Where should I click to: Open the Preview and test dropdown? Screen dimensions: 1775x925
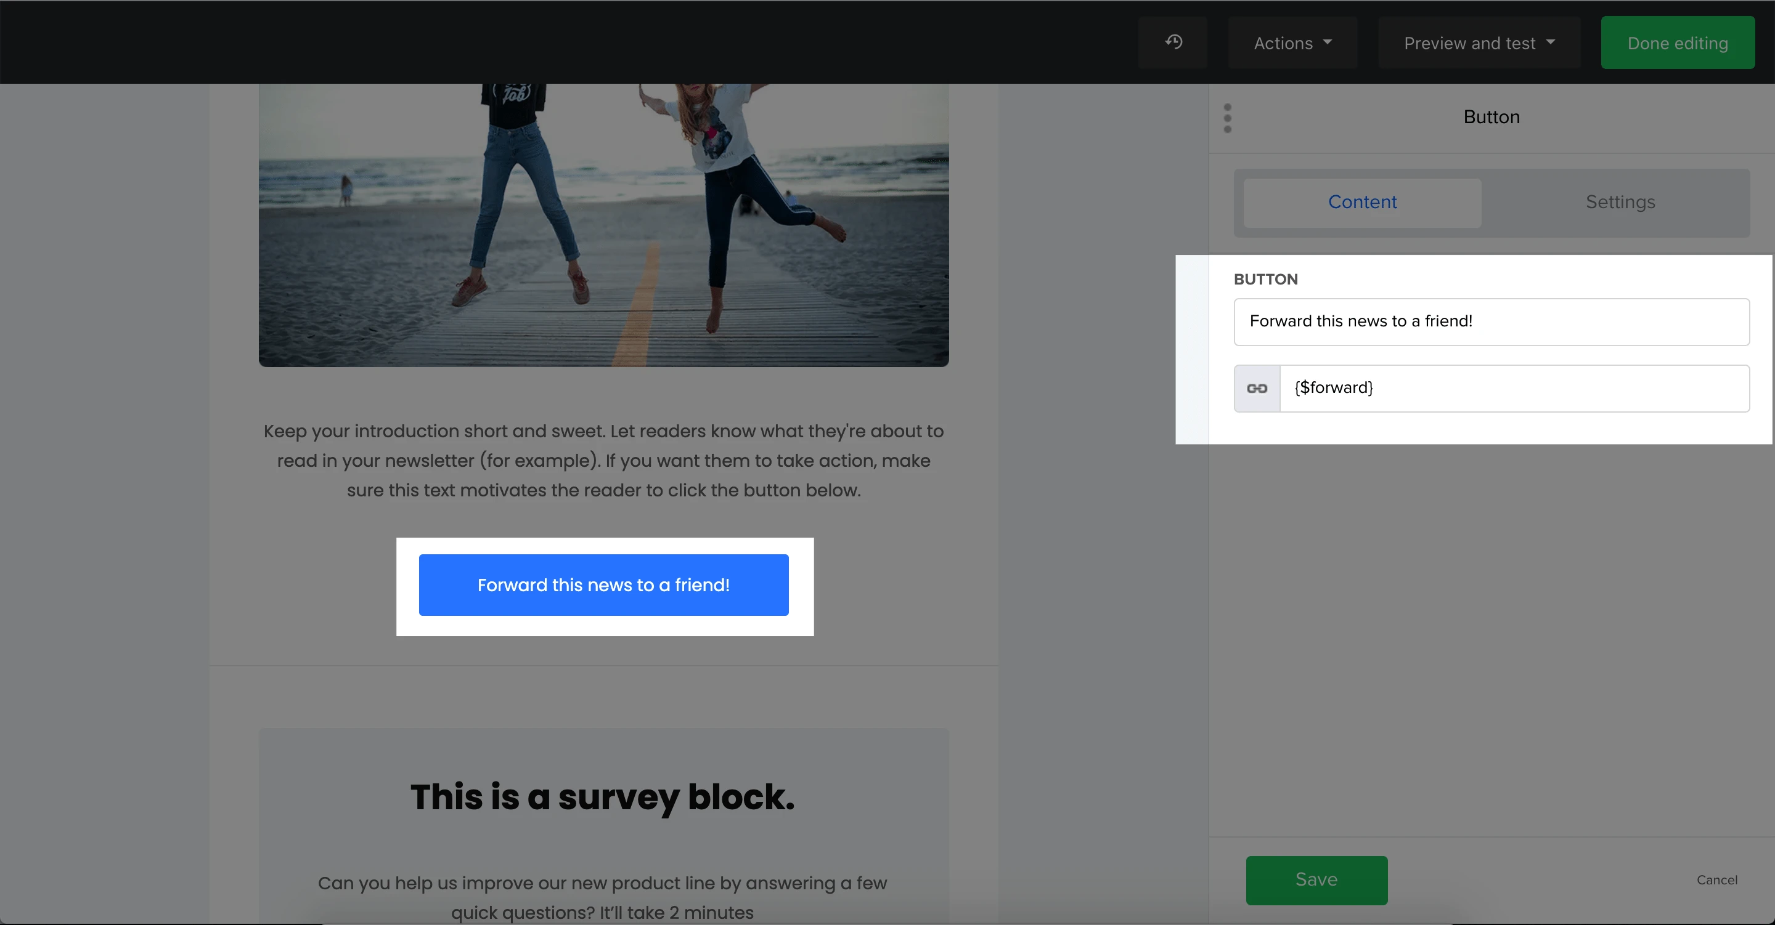coord(1479,42)
